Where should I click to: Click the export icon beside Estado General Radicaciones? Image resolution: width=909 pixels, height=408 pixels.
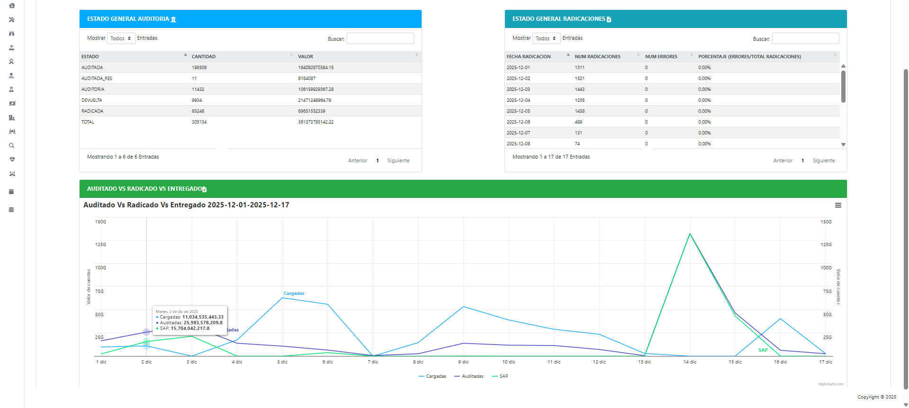click(x=609, y=19)
